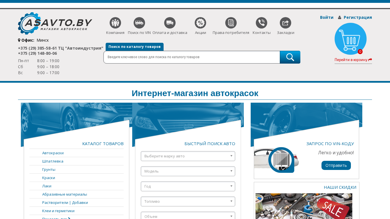Screen dimensions: 390x219
Task: Click phone number +375 (29) 148-80-06
Action: (x=37, y=53)
